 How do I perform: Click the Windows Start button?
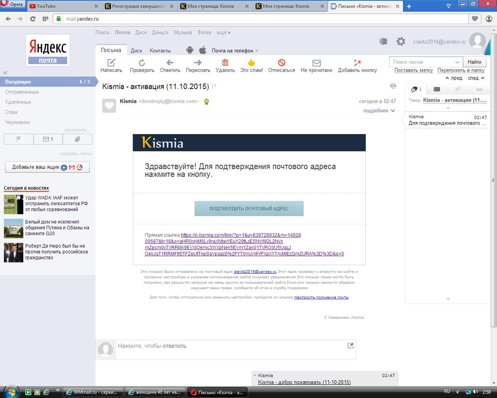point(10,392)
